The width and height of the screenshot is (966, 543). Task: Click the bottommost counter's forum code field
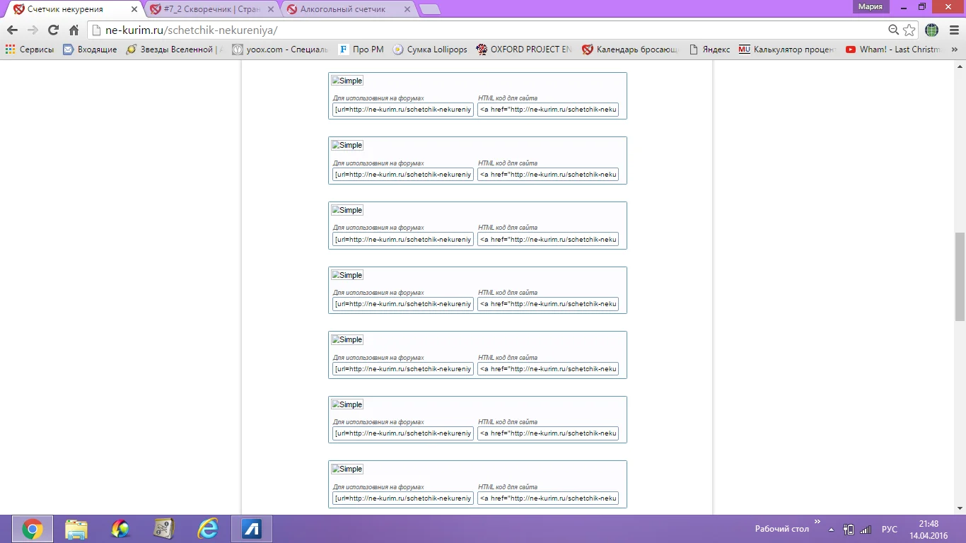point(403,498)
